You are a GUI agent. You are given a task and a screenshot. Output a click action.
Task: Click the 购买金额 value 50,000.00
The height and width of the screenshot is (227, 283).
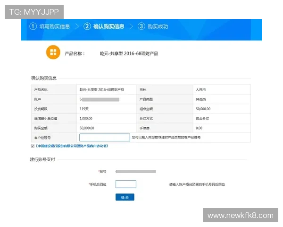point(87,128)
